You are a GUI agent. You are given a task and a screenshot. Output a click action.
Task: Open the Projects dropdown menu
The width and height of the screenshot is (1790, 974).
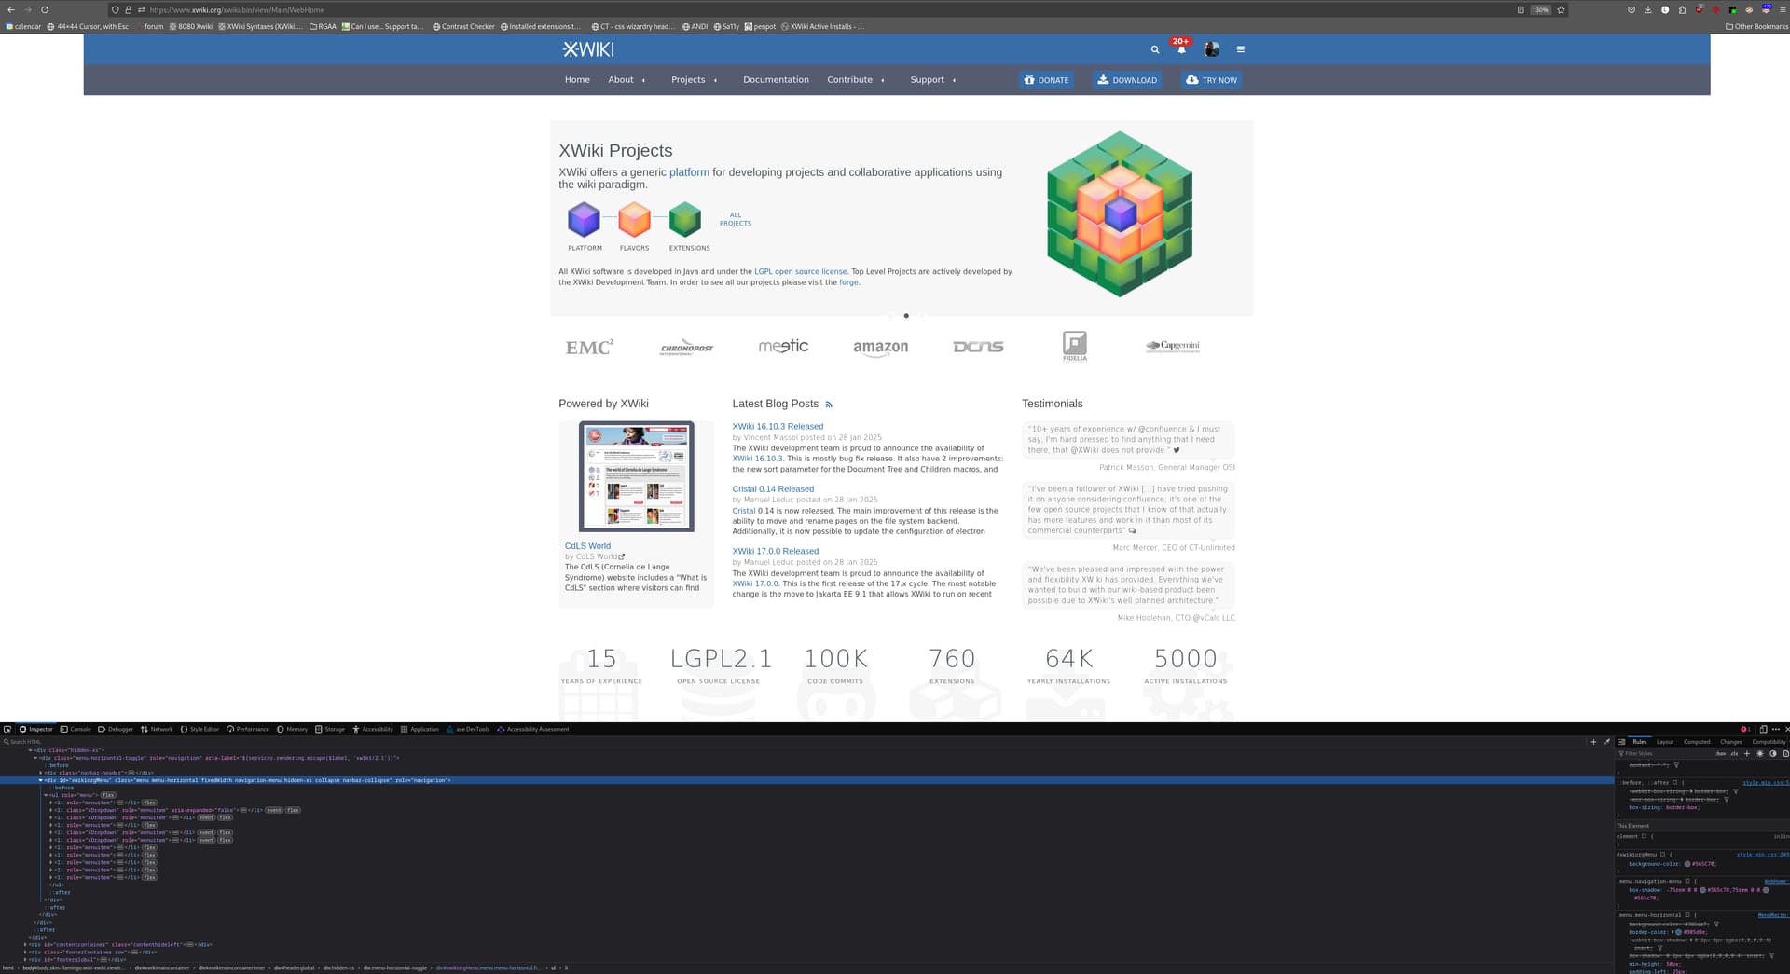[694, 80]
